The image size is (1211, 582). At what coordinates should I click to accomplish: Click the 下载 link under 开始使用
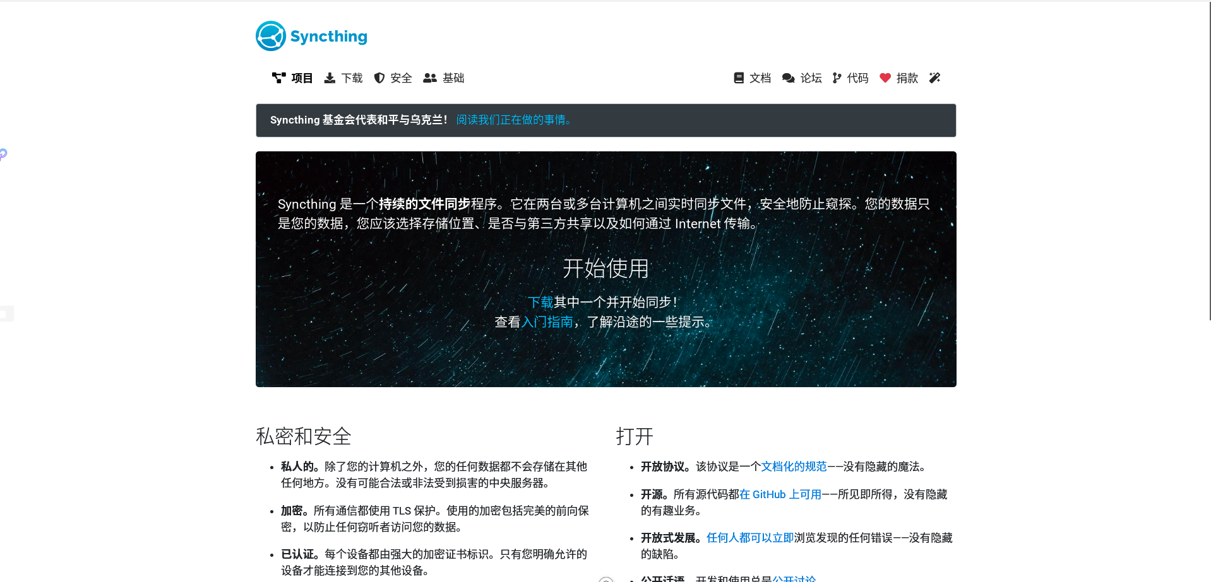tap(540, 302)
